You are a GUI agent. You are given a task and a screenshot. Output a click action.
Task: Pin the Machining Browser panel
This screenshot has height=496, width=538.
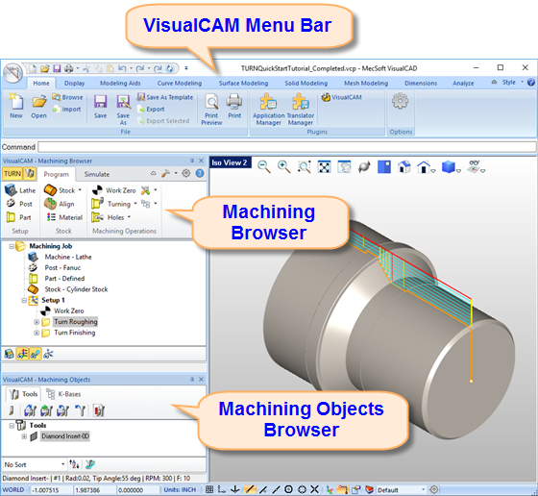coord(192,161)
